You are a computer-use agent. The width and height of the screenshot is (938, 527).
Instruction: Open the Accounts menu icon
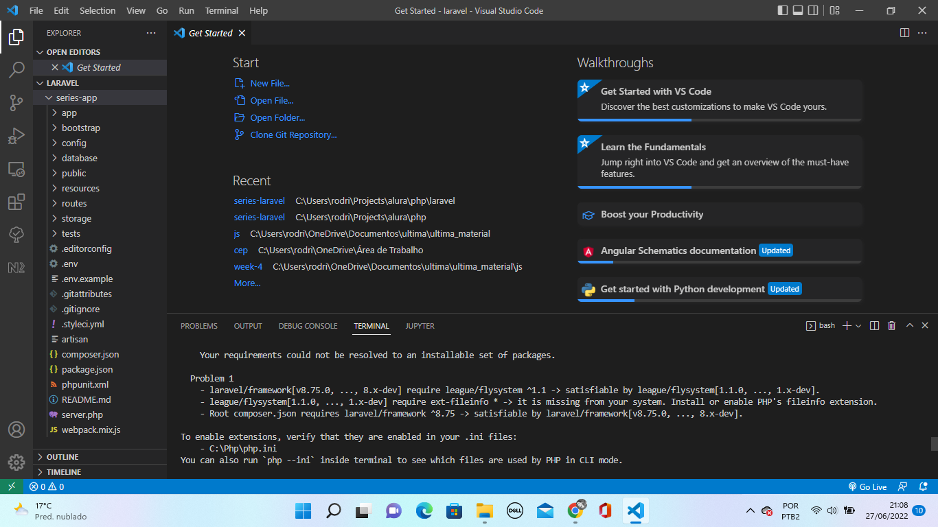pyautogui.click(x=16, y=430)
